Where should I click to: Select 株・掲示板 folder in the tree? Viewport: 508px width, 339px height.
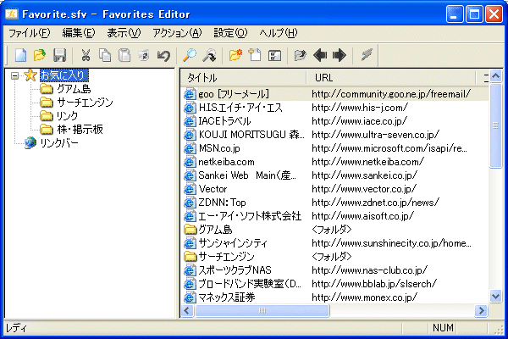pos(80,129)
